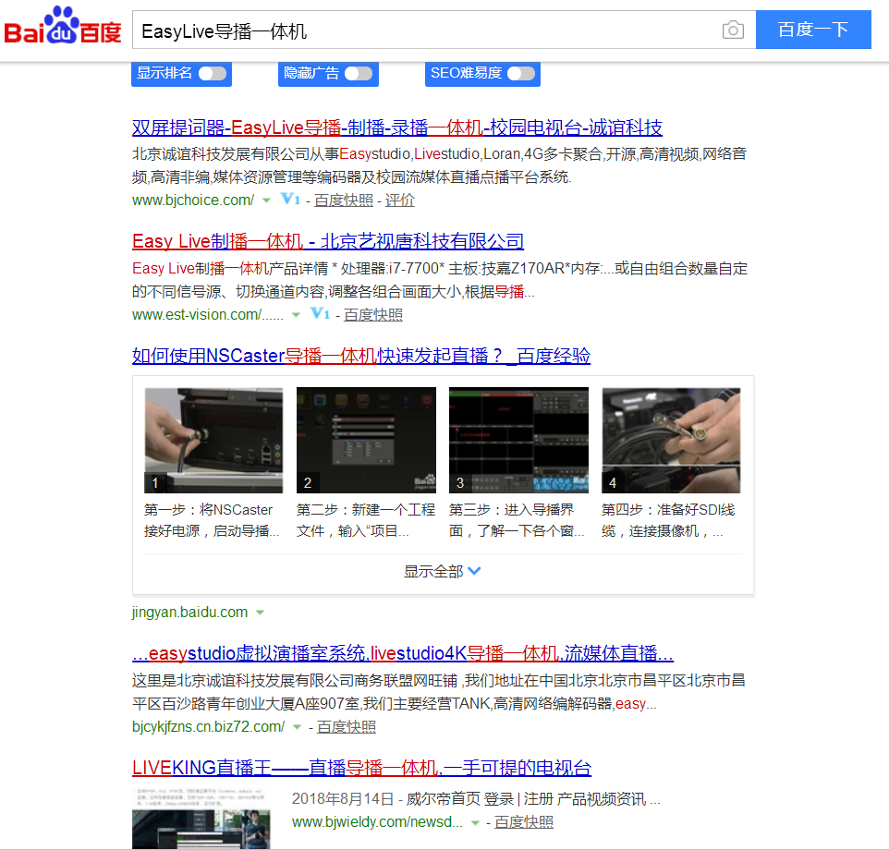The image size is (889, 850).
Task: Click caption 第三步：进入导播界面
Action: pos(517,520)
